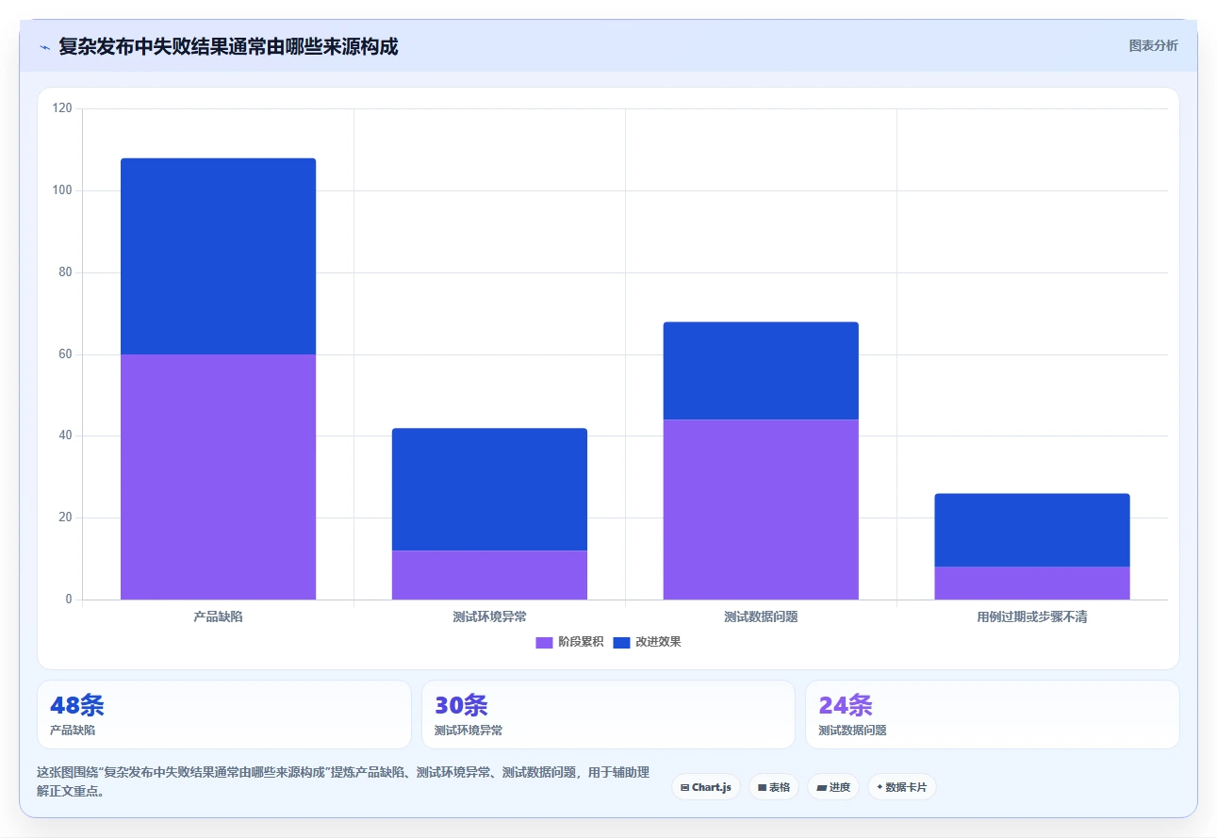Select the 数据卡片 tag chip

tap(902, 787)
